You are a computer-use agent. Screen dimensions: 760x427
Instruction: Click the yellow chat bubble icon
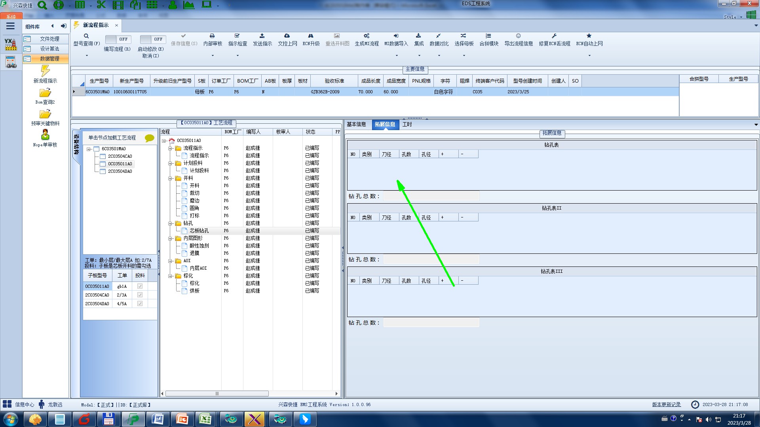(150, 138)
